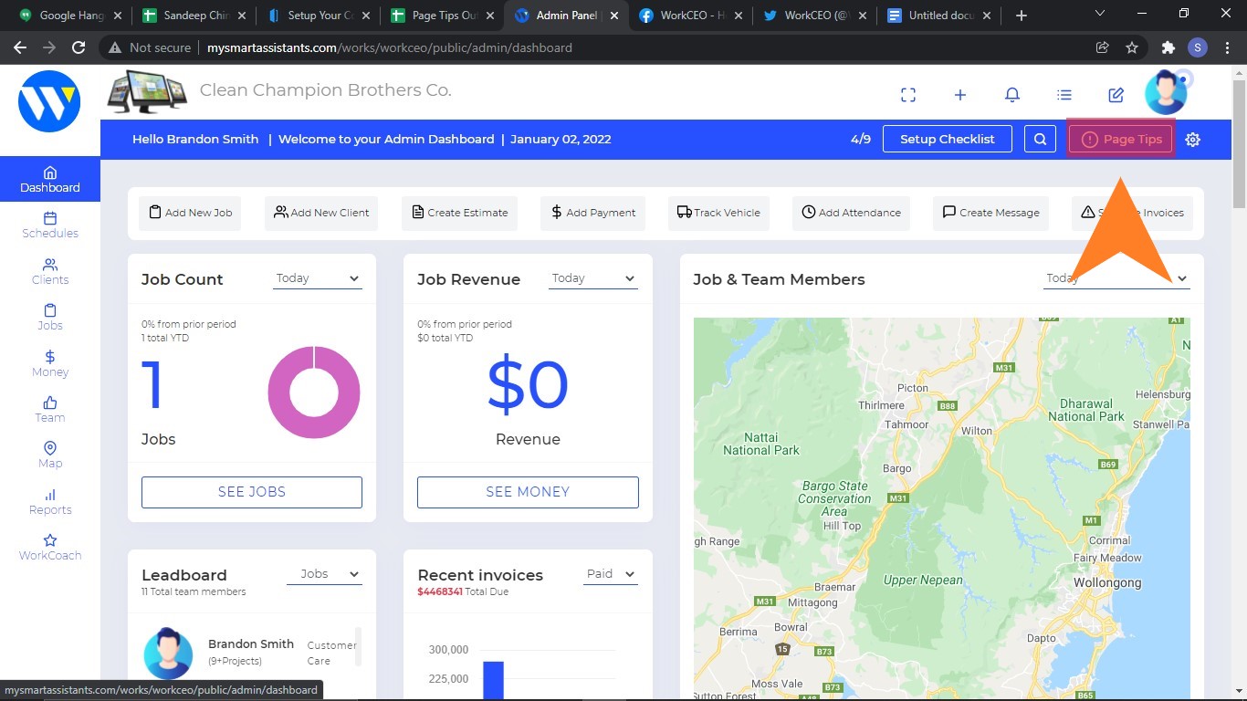Open a new browser tab
Viewport: 1247px width, 701px height.
1022,16
